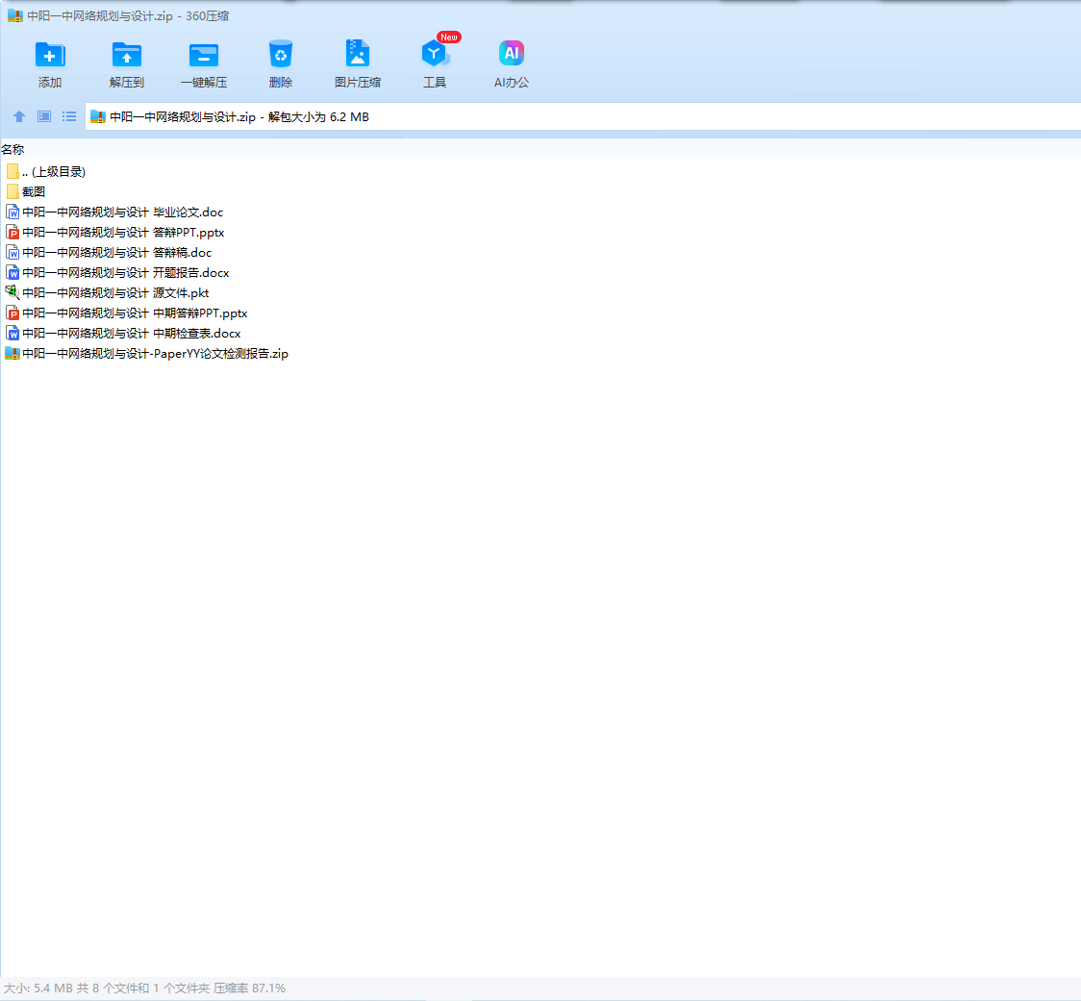Click the status bar size and compression text

tap(145, 988)
